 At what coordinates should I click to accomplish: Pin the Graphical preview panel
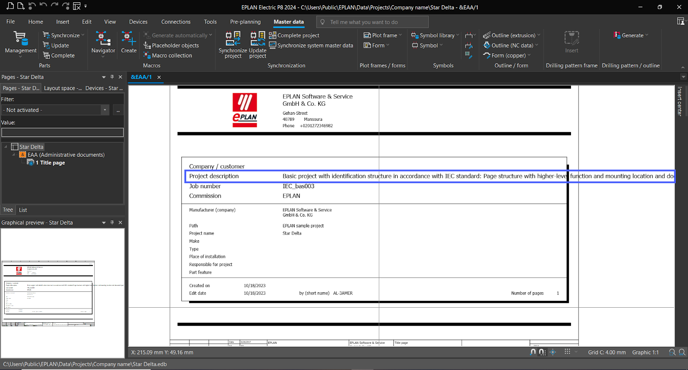tap(112, 223)
